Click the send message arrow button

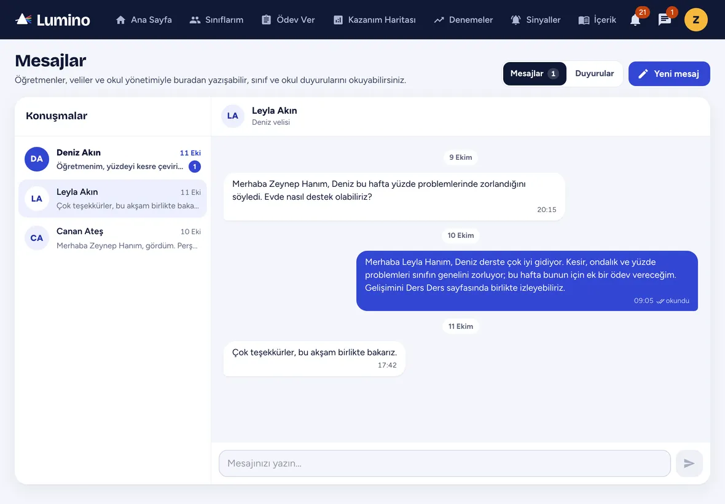pyautogui.click(x=689, y=463)
